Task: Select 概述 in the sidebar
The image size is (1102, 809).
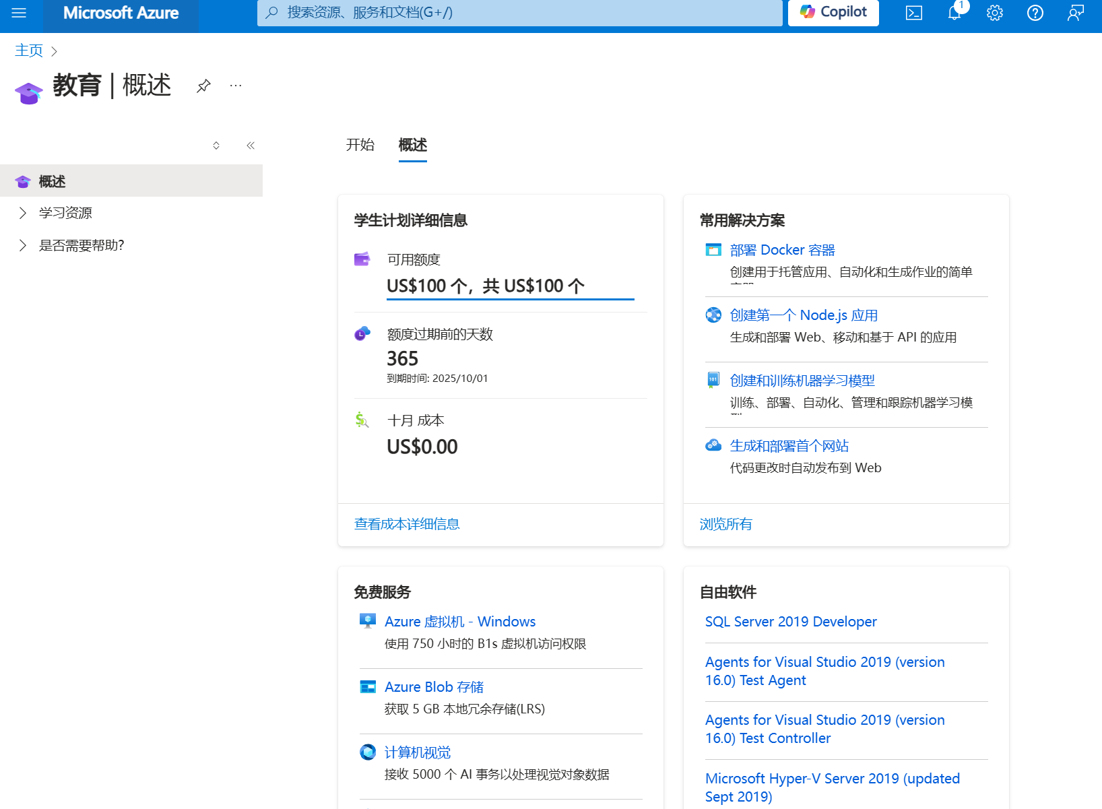Action: (131, 181)
